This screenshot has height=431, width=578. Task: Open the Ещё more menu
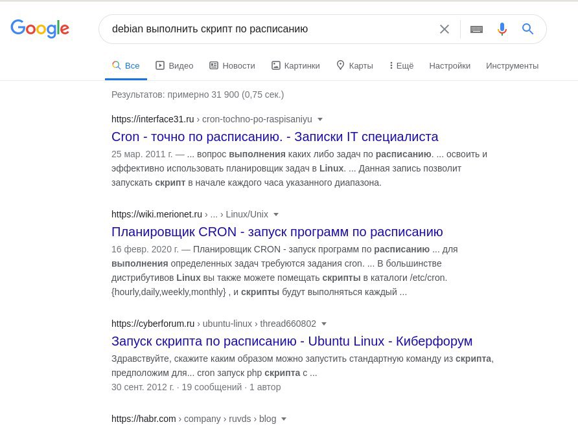point(402,65)
